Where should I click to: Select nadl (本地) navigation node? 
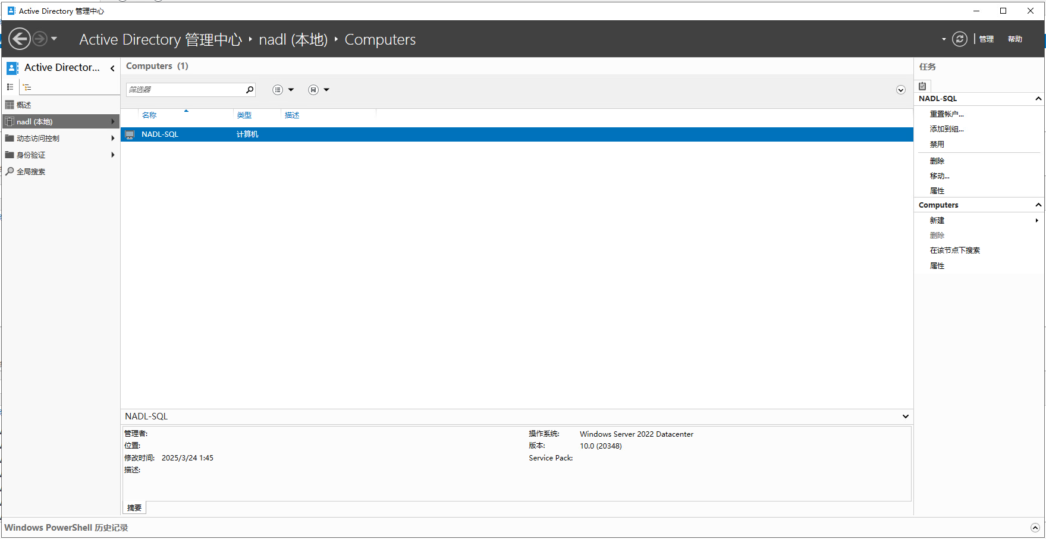pos(61,121)
